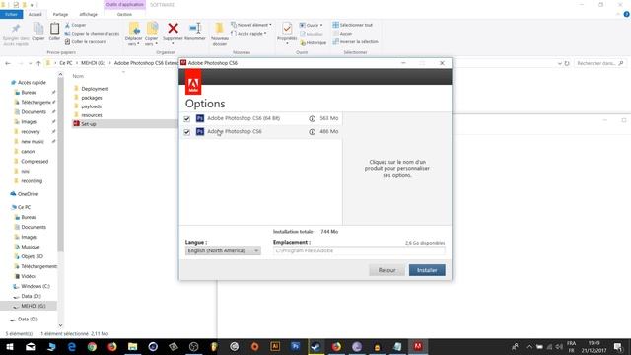Open Windows Start menu
This screenshot has height=355, width=631.
[10, 346]
